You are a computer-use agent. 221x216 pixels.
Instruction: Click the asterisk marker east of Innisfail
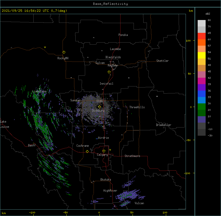coord(129,78)
